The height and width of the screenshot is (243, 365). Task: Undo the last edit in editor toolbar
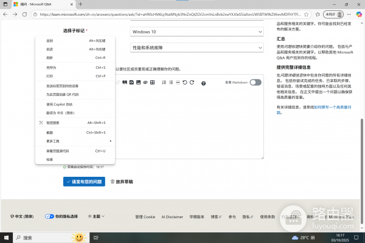(185, 83)
